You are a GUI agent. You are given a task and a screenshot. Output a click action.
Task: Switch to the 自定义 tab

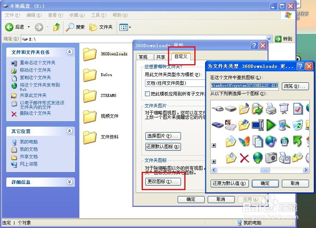point(181,56)
